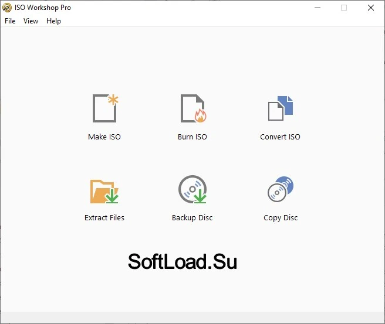
Task: Open the File menu
Action: tap(10, 21)
